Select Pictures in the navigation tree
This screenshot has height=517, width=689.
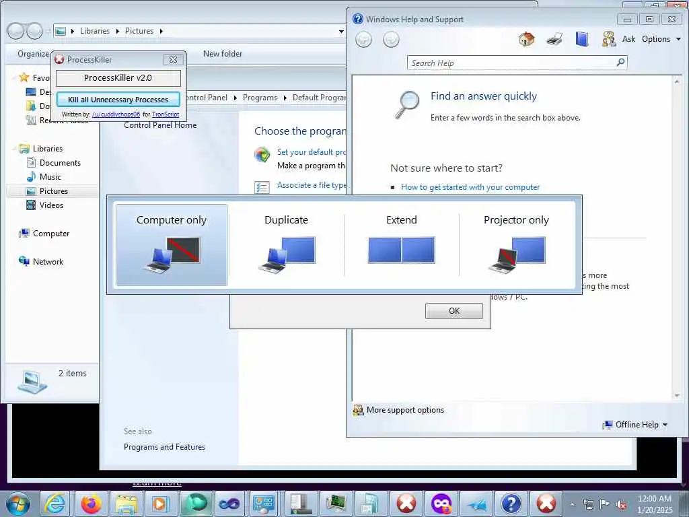tap(54, 191)
